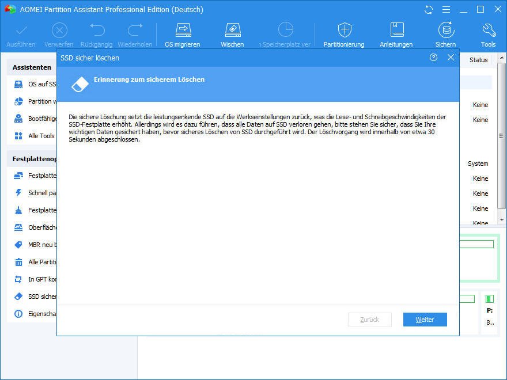Click the help question mark in dialog

[x=433, y=58]
